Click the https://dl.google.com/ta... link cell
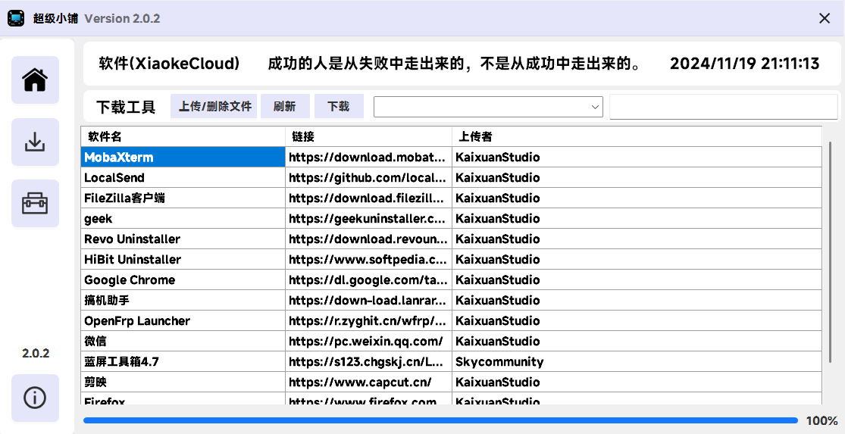Viewport: 845px width, 434px height. 368,279
